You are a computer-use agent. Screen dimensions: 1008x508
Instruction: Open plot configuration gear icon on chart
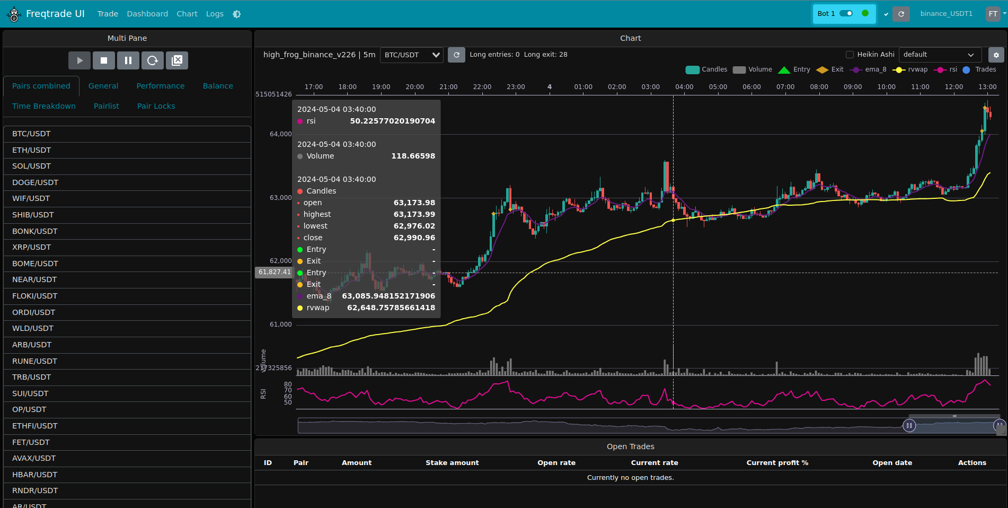click(x=996, y=55)
